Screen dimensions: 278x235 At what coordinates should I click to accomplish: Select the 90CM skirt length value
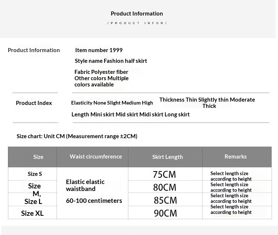[x=165, y=213]
